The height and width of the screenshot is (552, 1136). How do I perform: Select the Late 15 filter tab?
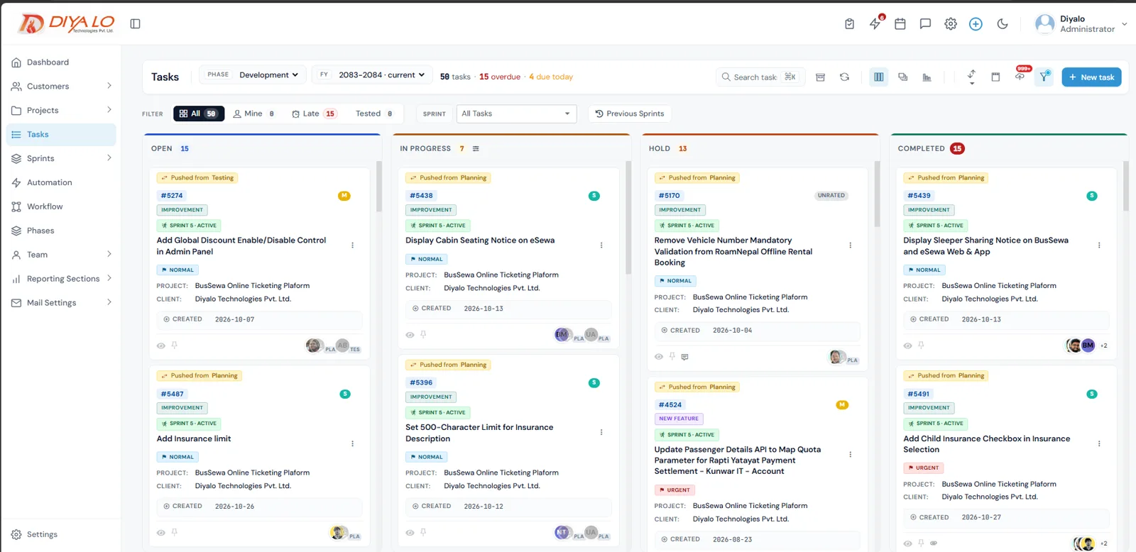click(313, 114)
